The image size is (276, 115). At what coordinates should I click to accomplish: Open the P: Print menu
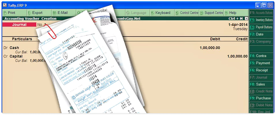pyautogui.click(x=15, y=13)
